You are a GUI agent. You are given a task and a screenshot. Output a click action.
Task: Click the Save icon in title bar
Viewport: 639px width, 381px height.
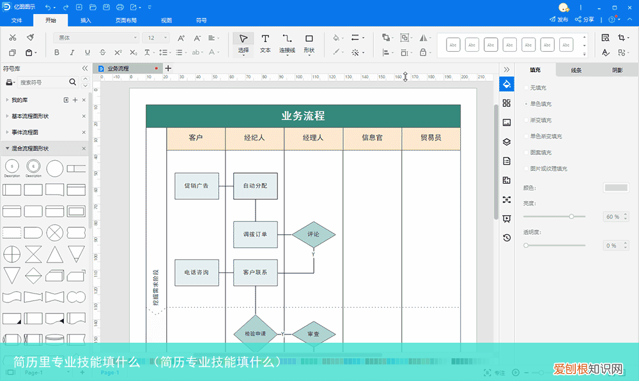click(x=106, y=7)
